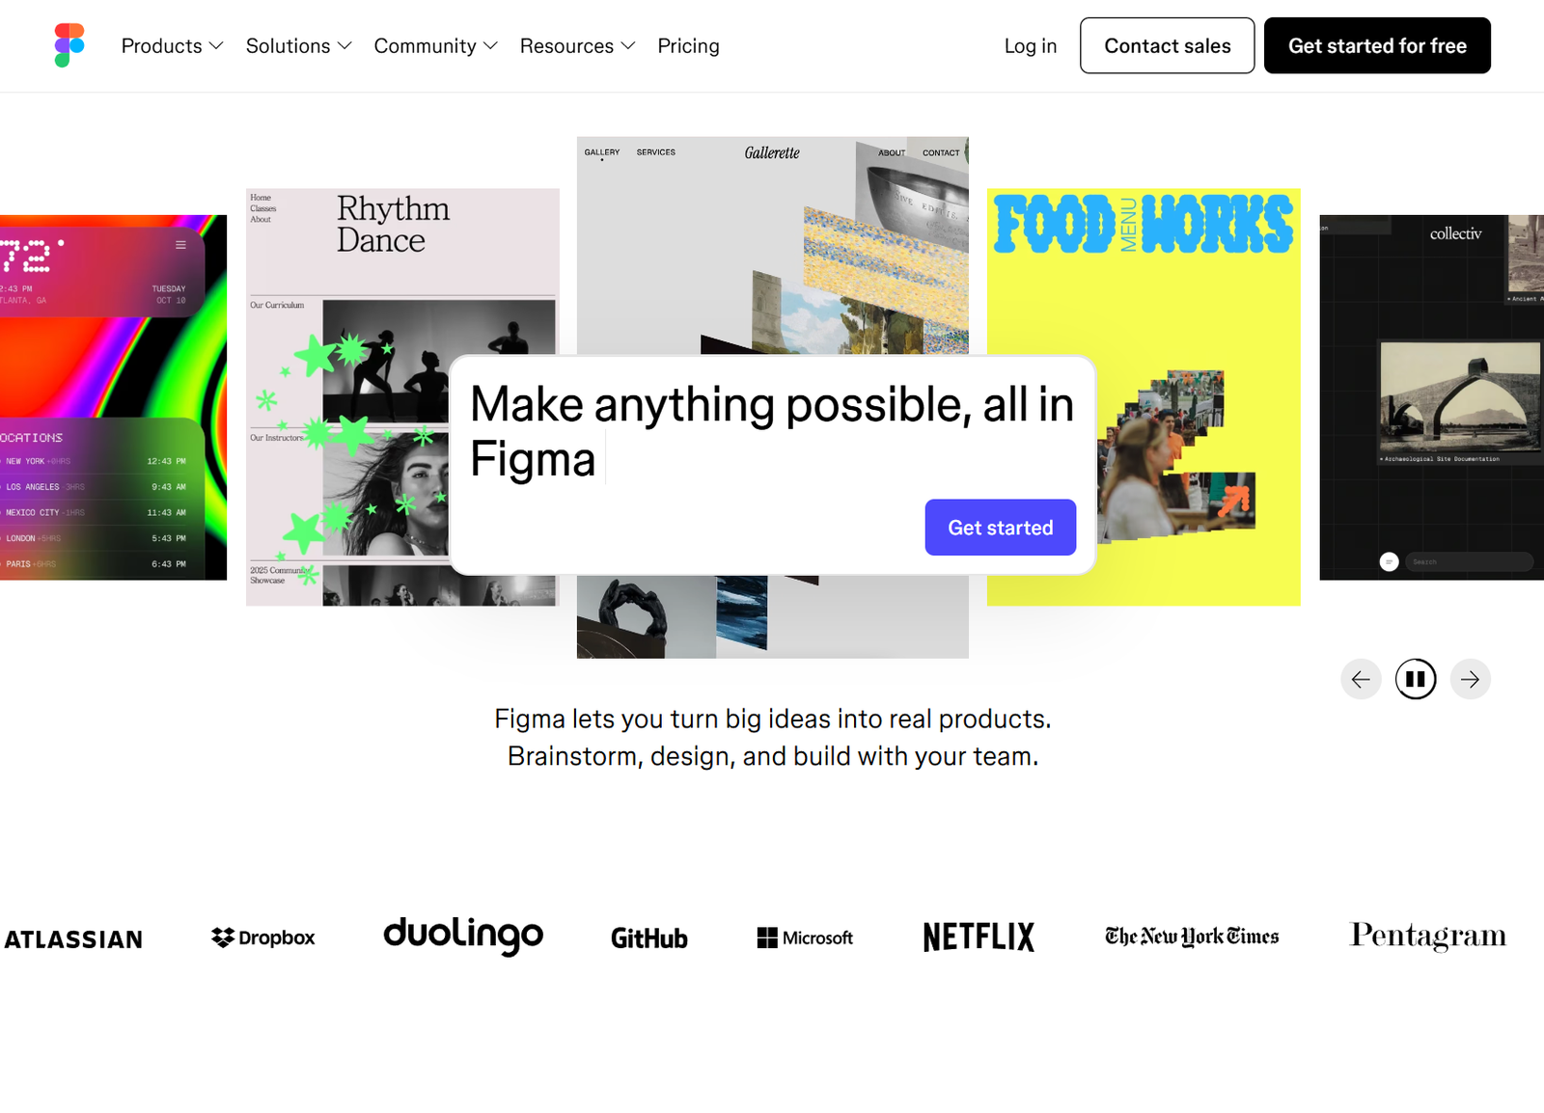Click the blue Get started button
Viewport: 1544px width, 1113px height.
pos(1001,528)
